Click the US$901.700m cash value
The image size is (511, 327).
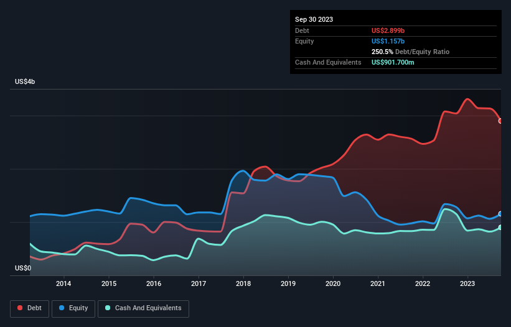[393, 62]
